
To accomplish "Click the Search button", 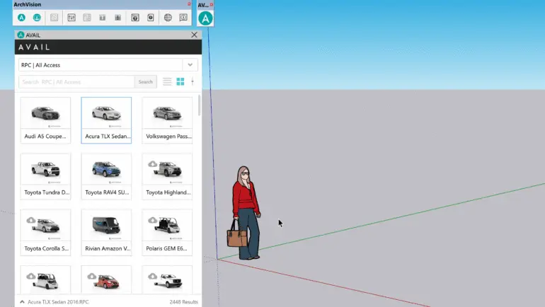I will click(146, 82).
